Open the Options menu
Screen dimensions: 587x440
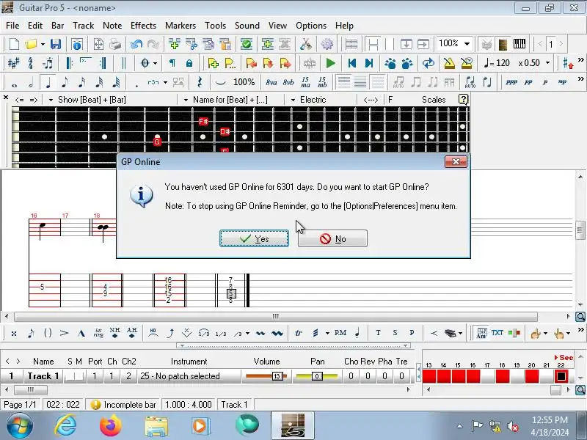pyautogui.click(x=311, y=26)
